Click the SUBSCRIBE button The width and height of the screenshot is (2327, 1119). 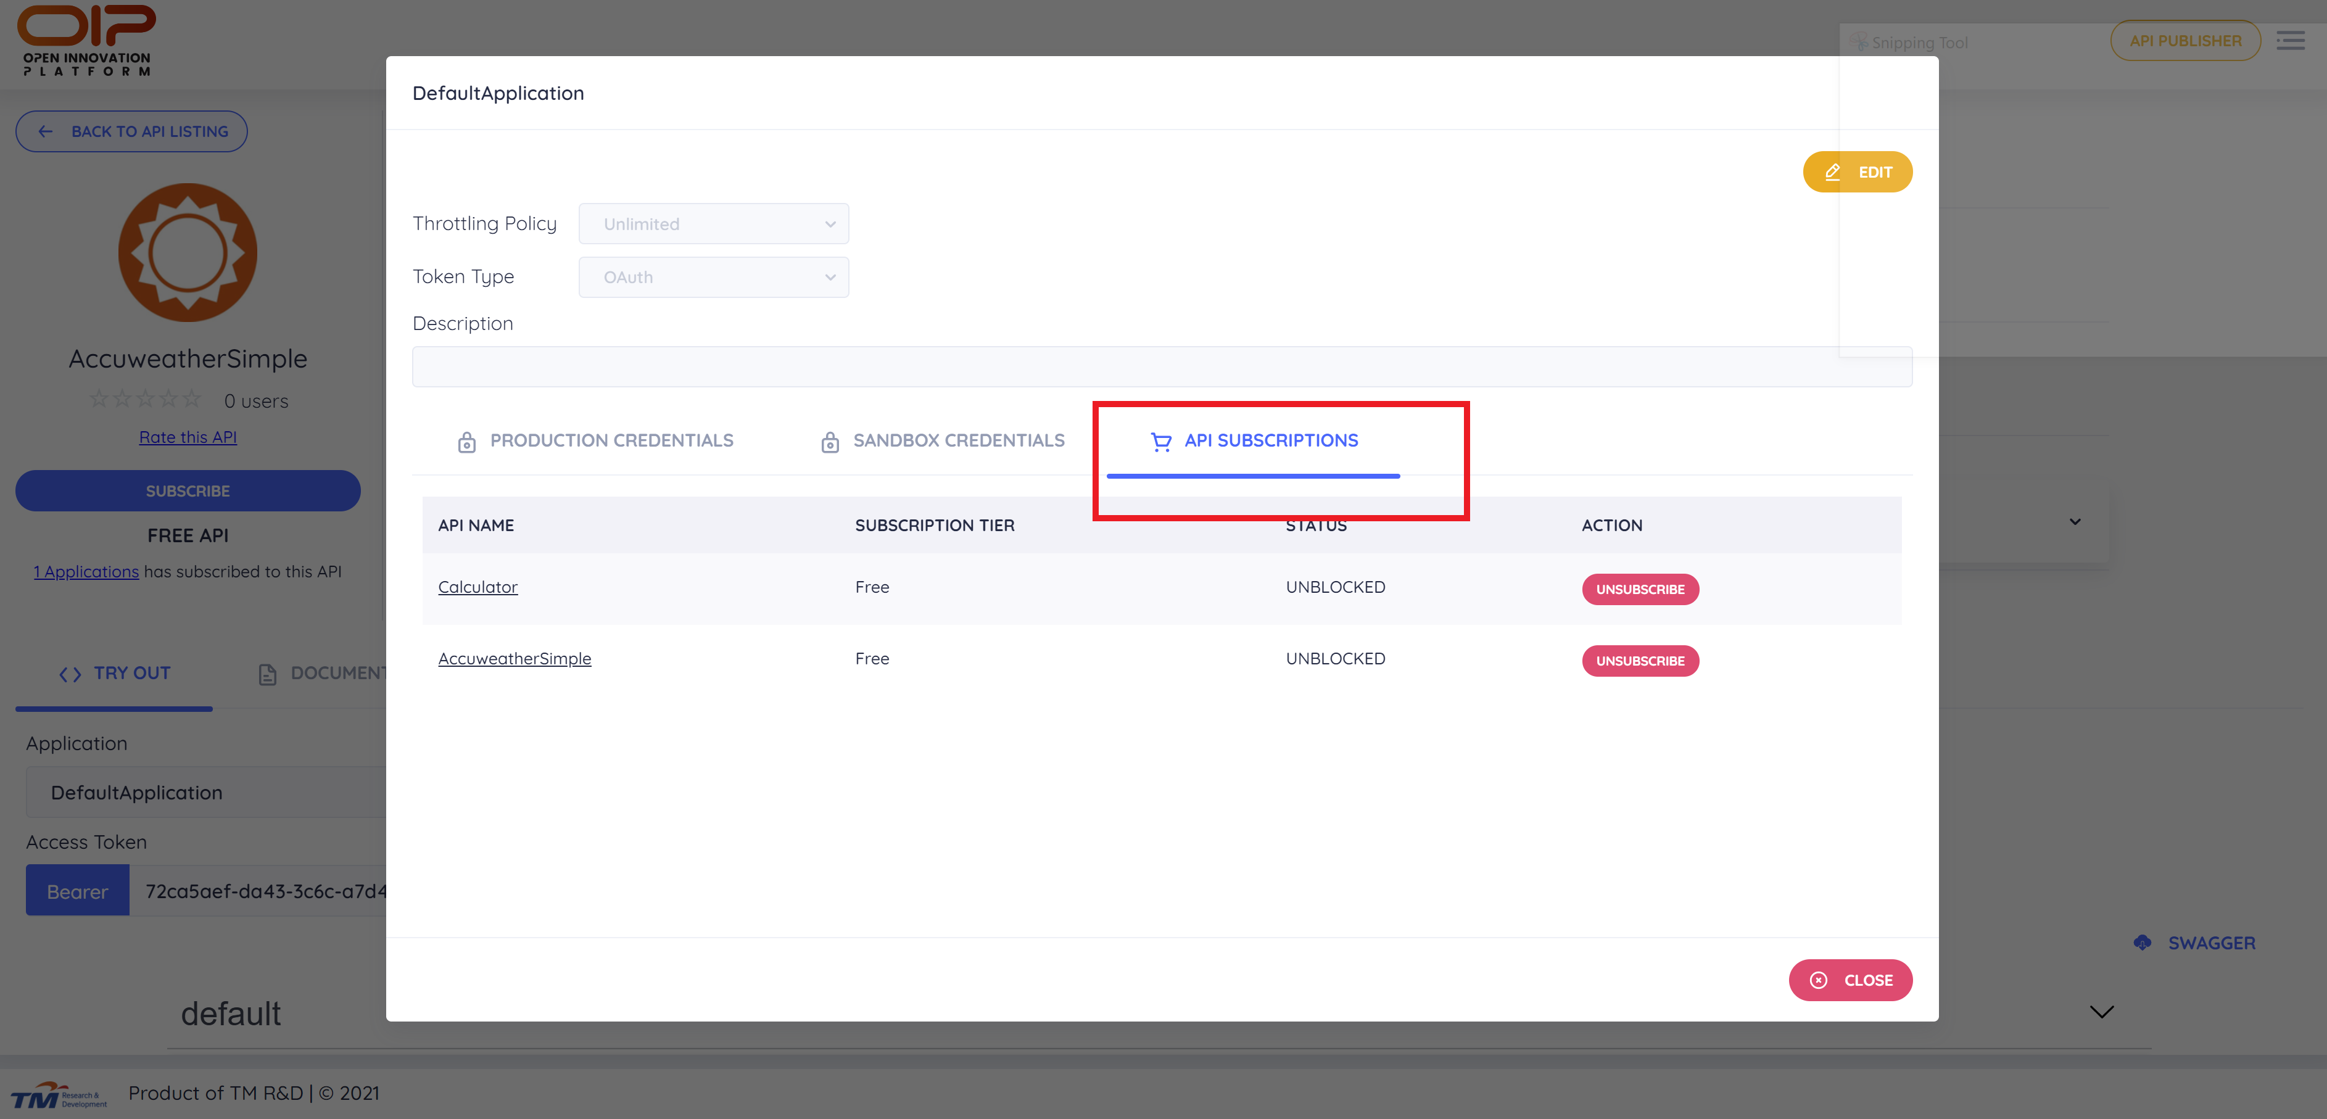pyautogui.click(x=188, y=490)
